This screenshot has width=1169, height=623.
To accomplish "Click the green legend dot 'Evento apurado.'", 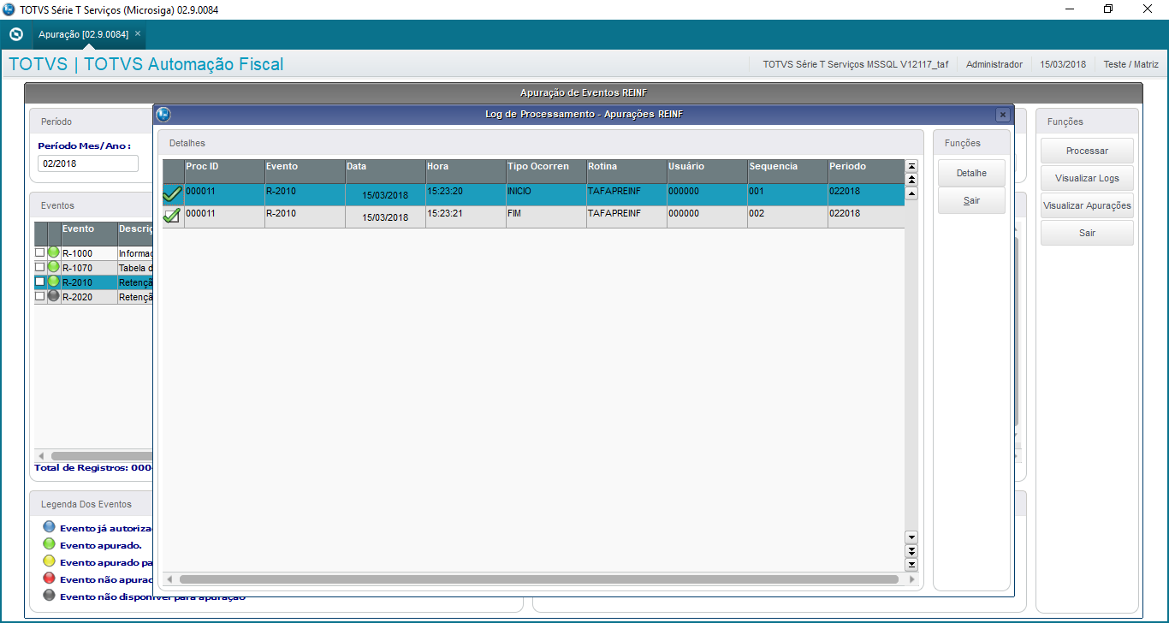I will point(49,544).
